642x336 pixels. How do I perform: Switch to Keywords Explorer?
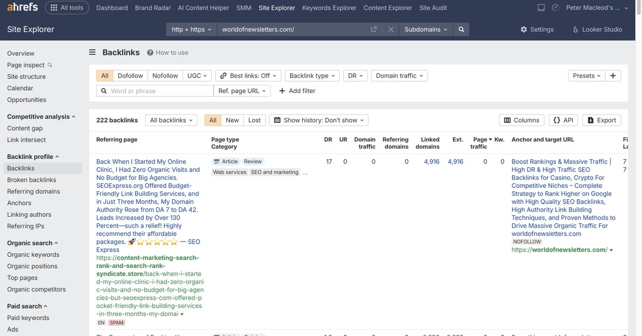click(x=329, y=7)
